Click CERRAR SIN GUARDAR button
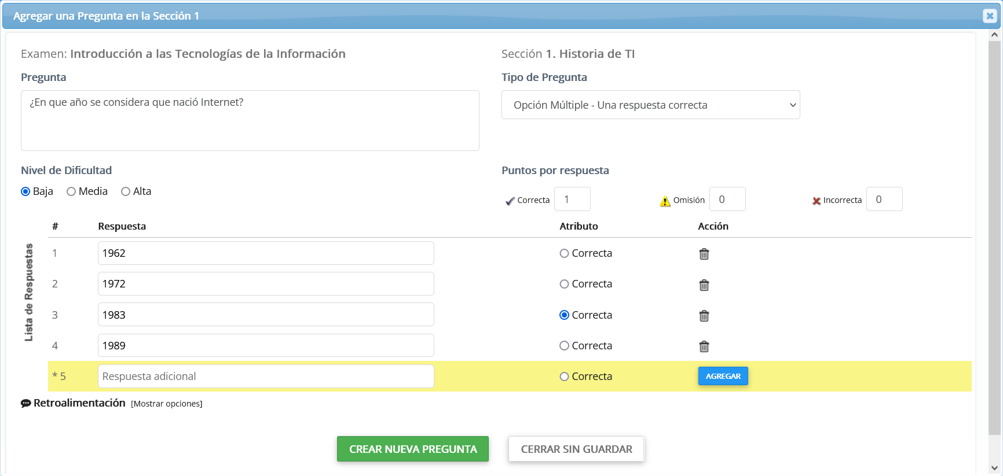The width and height of the screenshot is (1003, 476). [x=576, y=449]
